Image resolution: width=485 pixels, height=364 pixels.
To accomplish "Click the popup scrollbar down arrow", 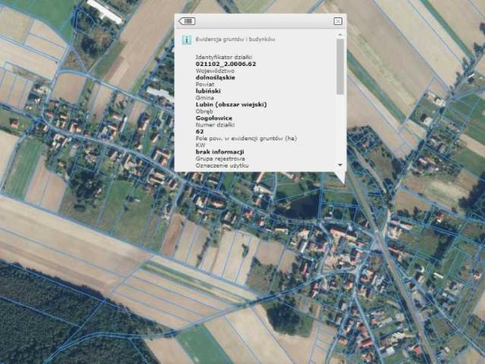I will click(x=340, y=165).
